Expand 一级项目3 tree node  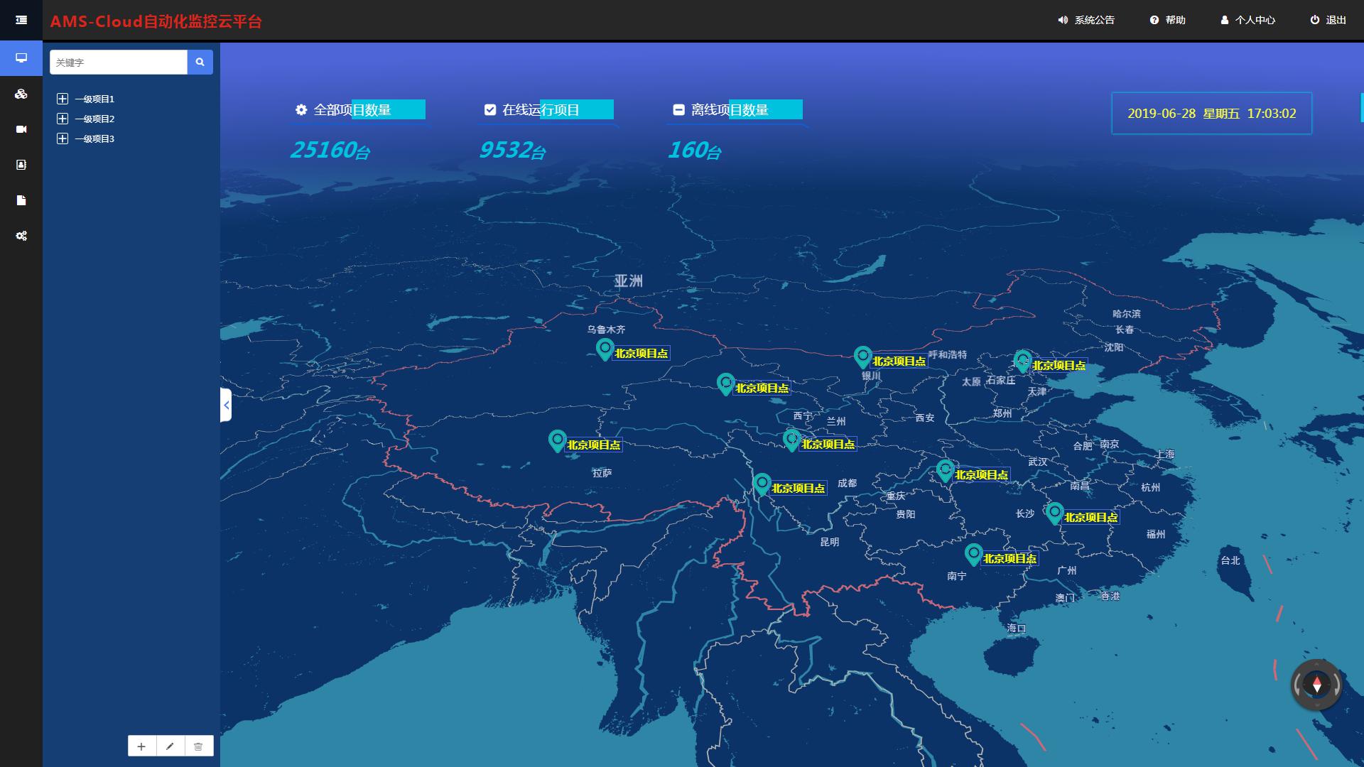(x=63, y=138)
